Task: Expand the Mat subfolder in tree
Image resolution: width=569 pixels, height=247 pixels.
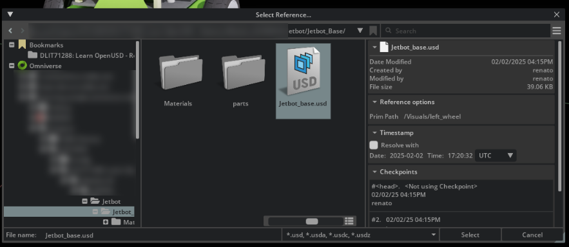Action: click(106, 222)
